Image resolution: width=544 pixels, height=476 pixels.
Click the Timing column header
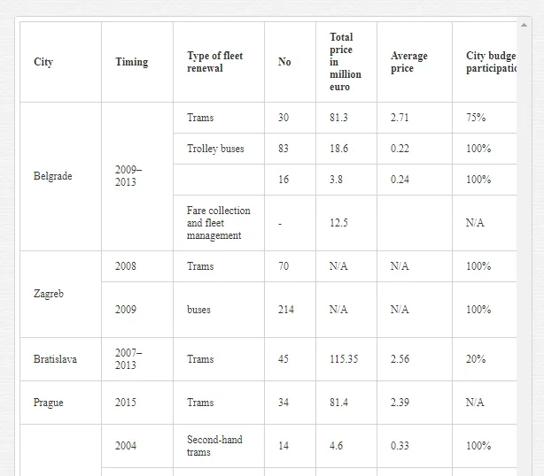point(131,62)
